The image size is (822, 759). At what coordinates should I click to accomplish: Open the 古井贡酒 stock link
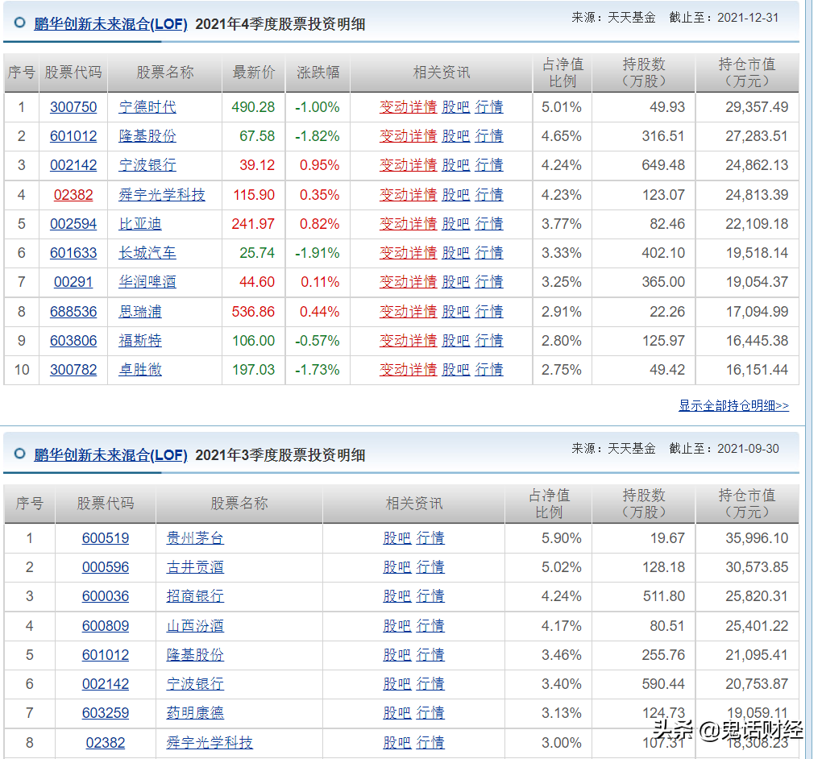pyautogui.click(x=195, y=567)
